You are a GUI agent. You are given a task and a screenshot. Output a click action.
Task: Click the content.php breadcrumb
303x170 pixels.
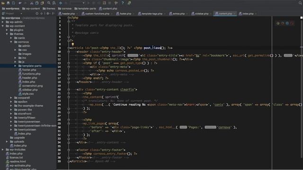tap(108, 8)
